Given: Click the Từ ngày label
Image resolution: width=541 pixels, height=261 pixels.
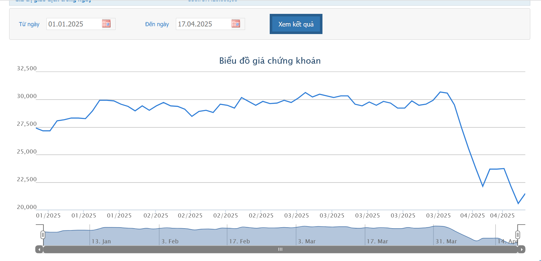Looking at the screenshot, I should pyautogui.click(x=29, y=24).
